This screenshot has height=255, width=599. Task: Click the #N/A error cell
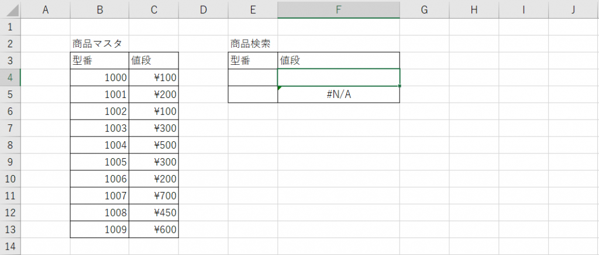[339, 95]
